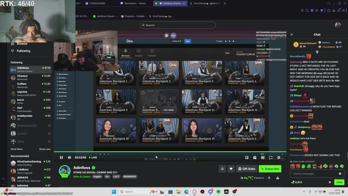Send message with the green Chat button
The width and height of the screenshot is (348, 196).
pyautogui.click(x=339, y=182)
